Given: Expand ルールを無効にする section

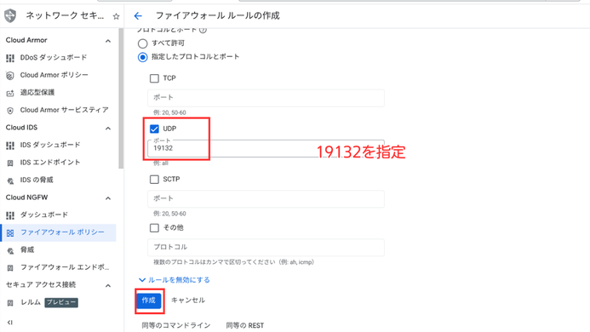Looking at the screenshot, I should (x=175, y=280).
